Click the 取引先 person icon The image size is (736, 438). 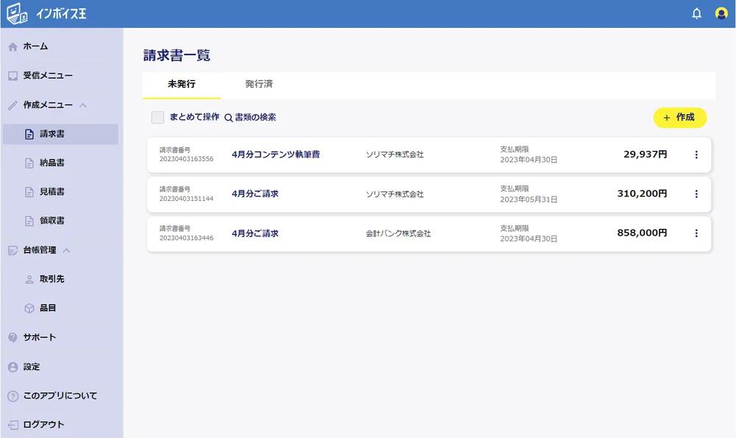pos(29,279)
